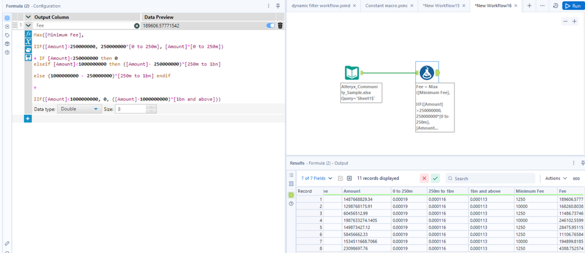Open the Data type Double dropdown
The height and width of the screenshot is (253, 585).
pyautogui.click(x=80, y=109)
